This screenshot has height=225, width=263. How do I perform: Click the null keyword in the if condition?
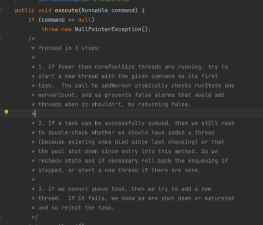(x=85, y=20)
